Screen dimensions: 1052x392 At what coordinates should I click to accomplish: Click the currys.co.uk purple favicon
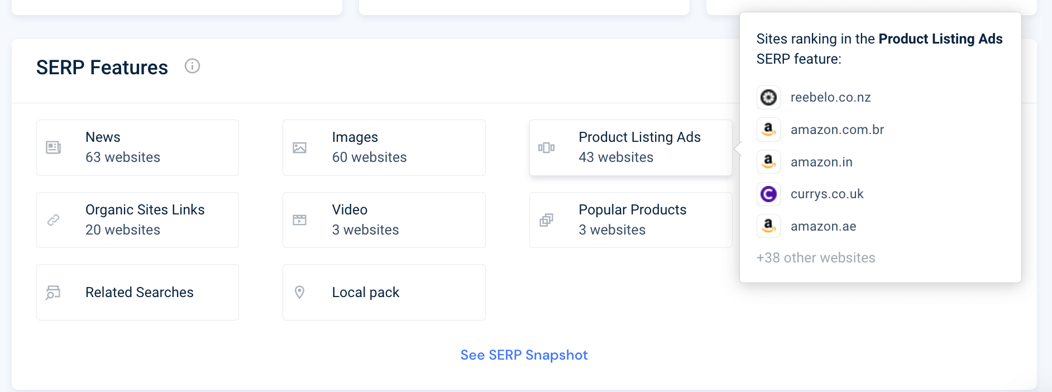coord(768,194)
